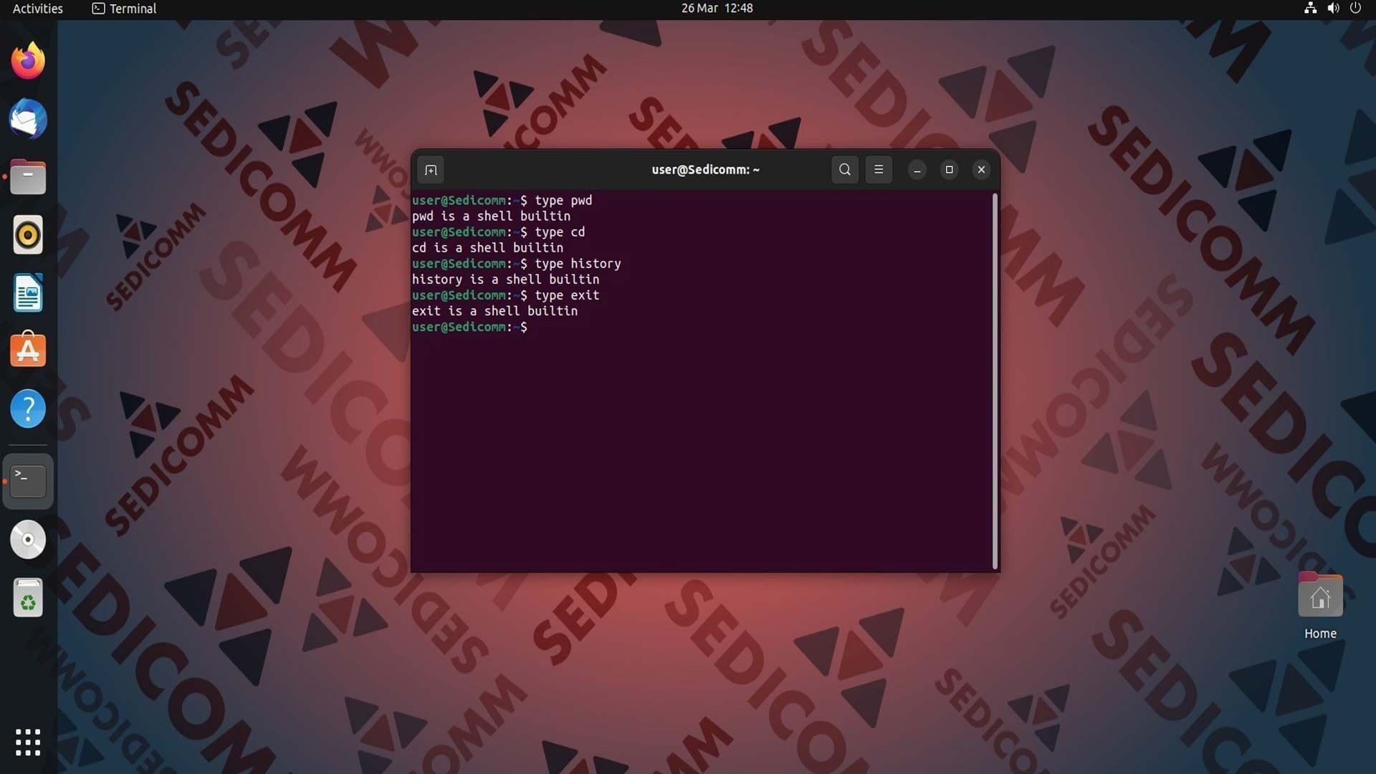Screen dimensions: 1376x774
Task: Open LibreOffice Writer from dock
Action: (x=28, y=293)
